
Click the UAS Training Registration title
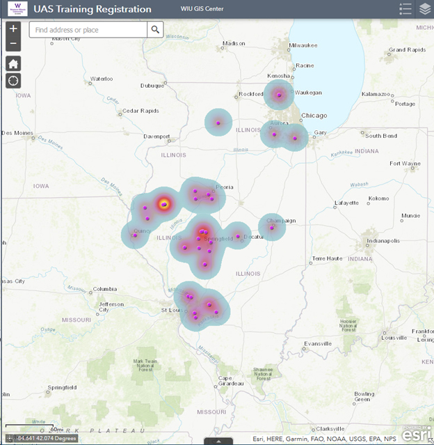pyautogui.click(x=93, y=10)
